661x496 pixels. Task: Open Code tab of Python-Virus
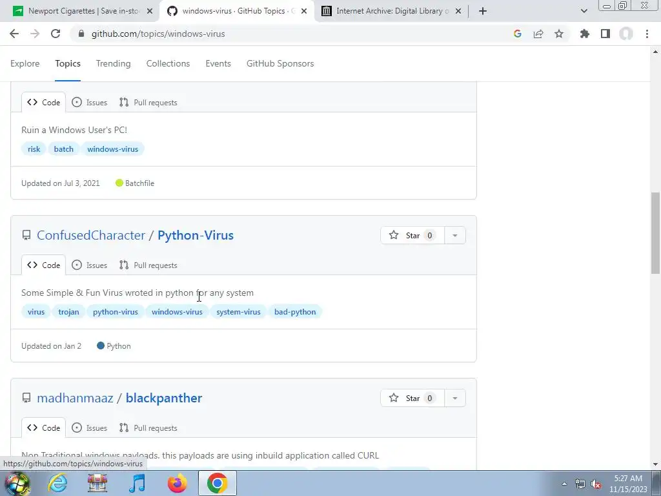tap(43, 265)
